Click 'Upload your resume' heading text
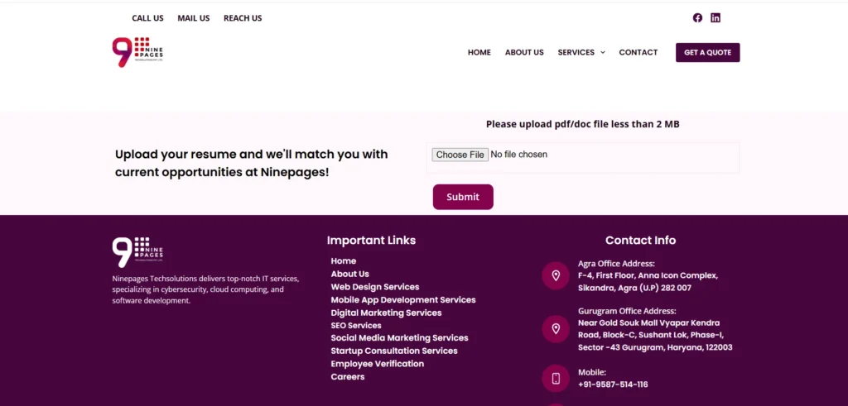Image resolution: width=848 pixels, height=406 pixels. 252,164
